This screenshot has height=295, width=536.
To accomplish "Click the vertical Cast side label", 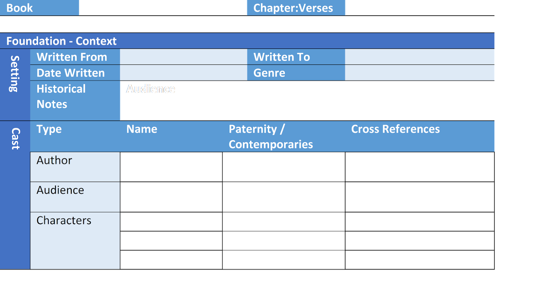I will [15, 139].
